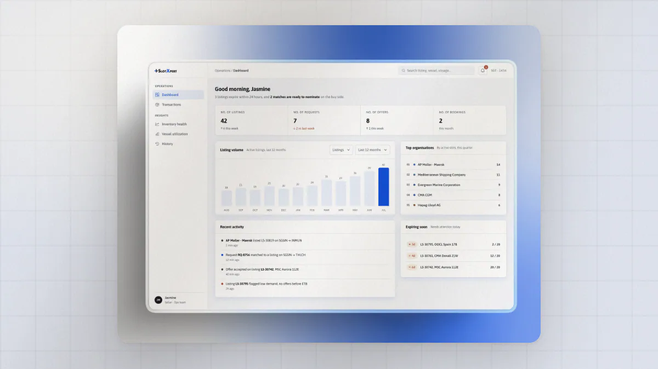Click the Hapag-Lloyd AG row
658x369 pixels.
pos(453,205)
